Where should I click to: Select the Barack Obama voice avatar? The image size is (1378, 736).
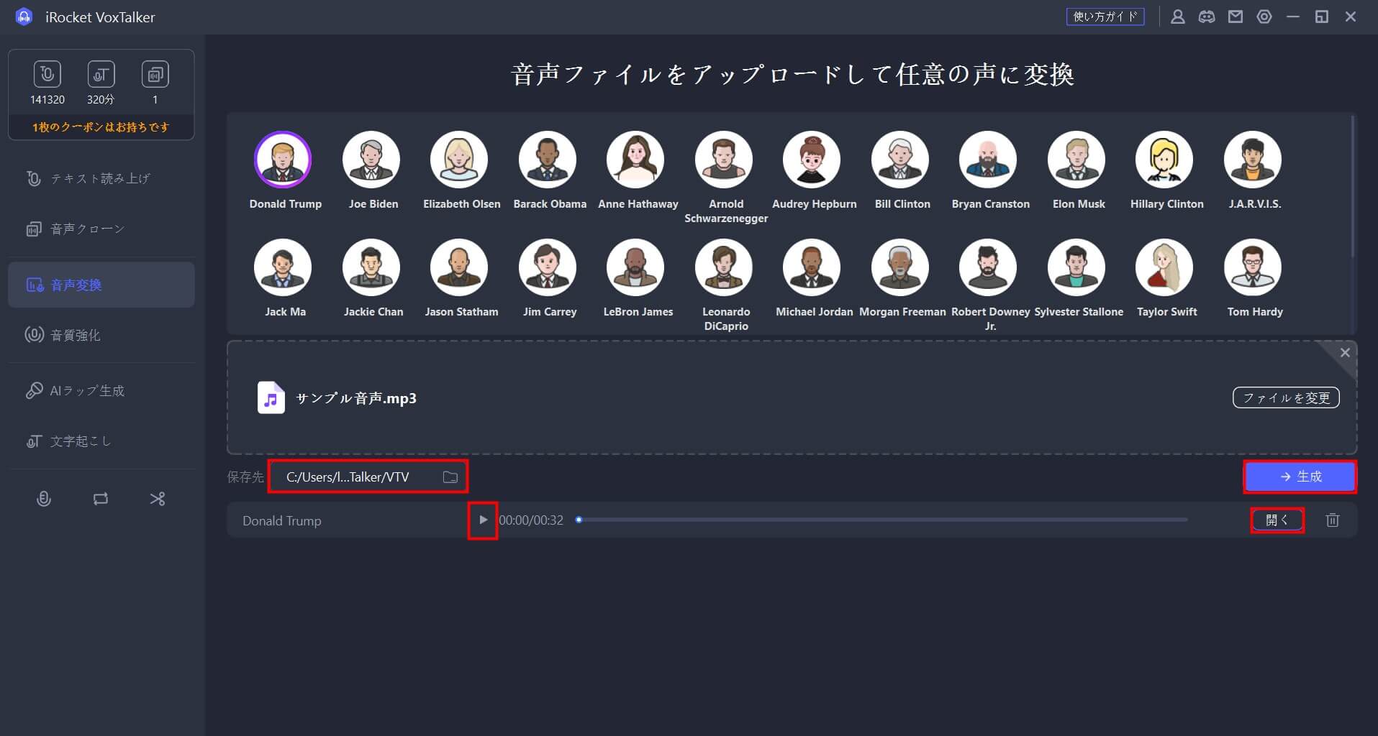point(548,160)
